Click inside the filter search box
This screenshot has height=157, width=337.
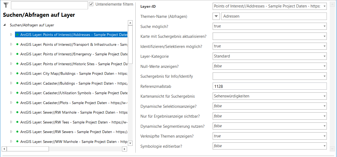click(49, 5)
